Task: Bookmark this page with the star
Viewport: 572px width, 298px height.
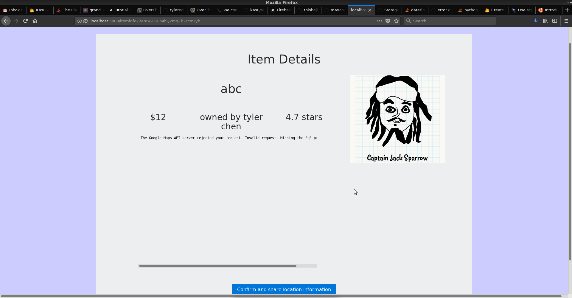Action: point(396,21)
